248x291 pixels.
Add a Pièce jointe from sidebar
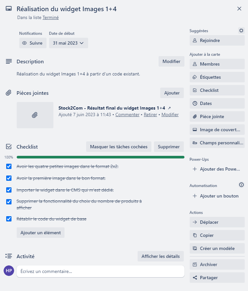pos(217,116)
